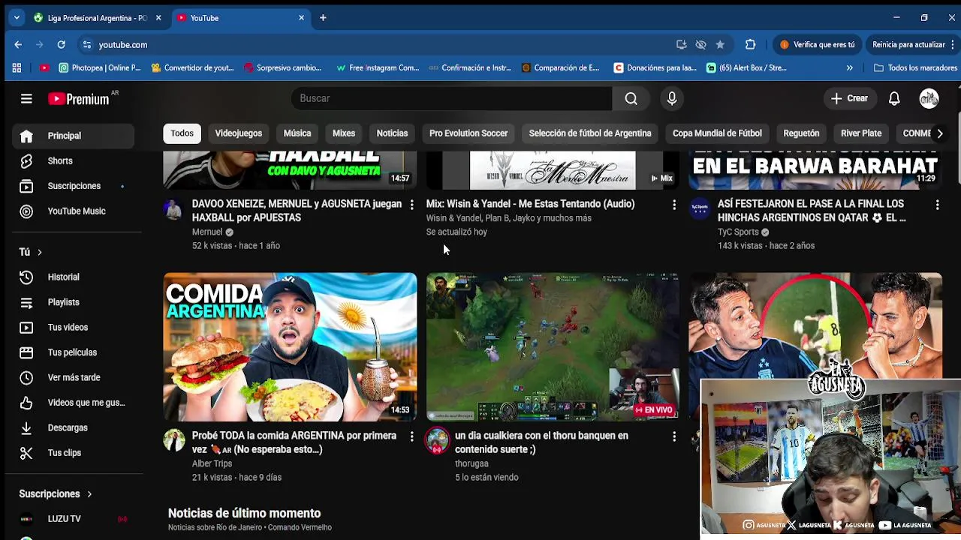Select the Reguetón filter chip

pyautogui.click(x=801, y=133)
